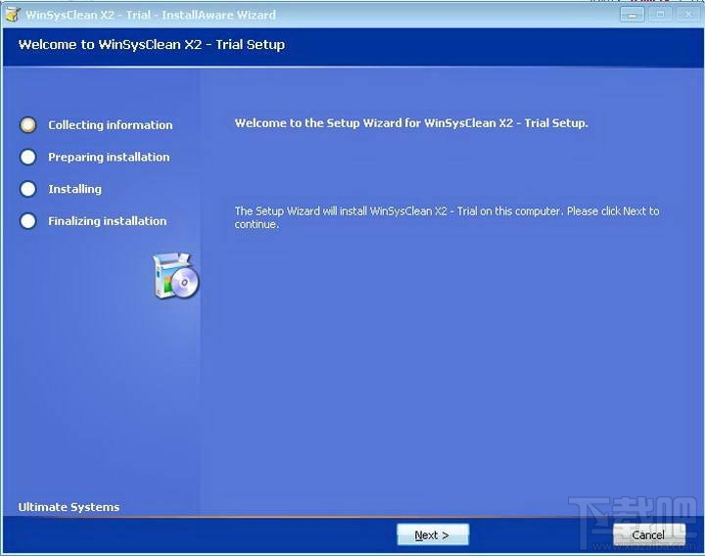The width and height of the screenshot is (705, 556).
Task: Click the wizard icon in the title bar
Action: pos(12,15)
